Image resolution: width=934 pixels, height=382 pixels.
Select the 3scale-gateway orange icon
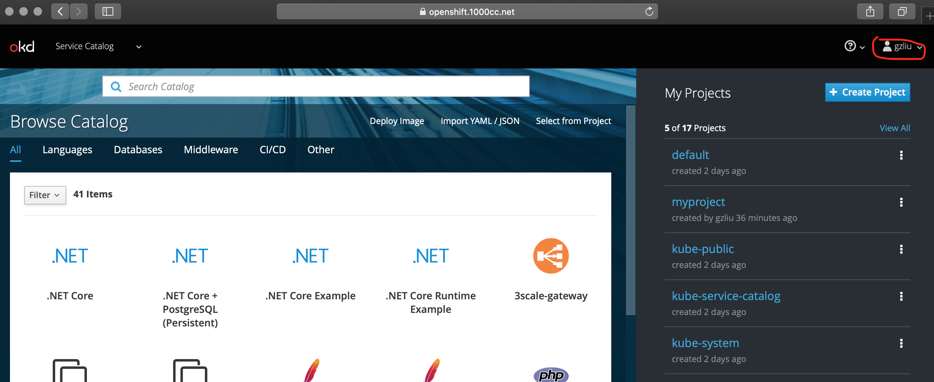click(551, 256)
